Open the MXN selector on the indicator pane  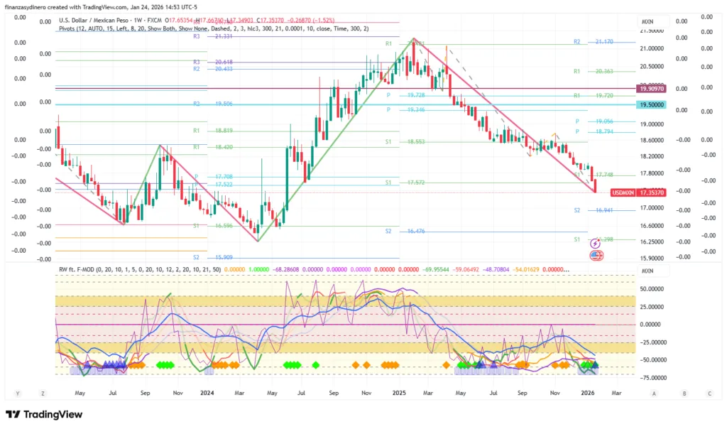point(647,271)
